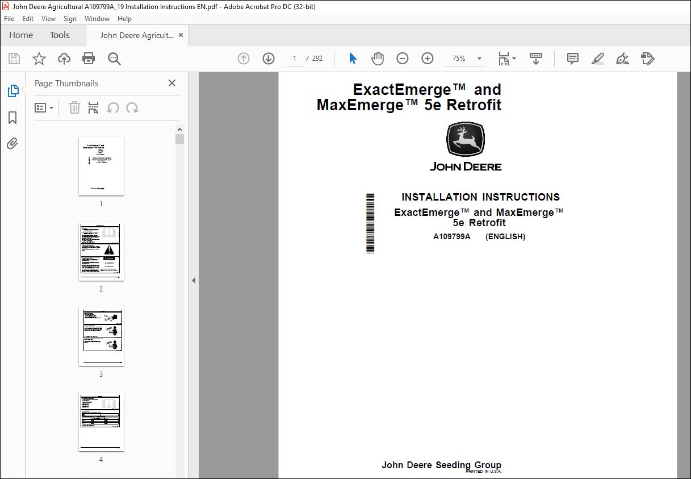Close the John Deere document tab
Screen dimensions: 691x479
click(x=181, y=35)
